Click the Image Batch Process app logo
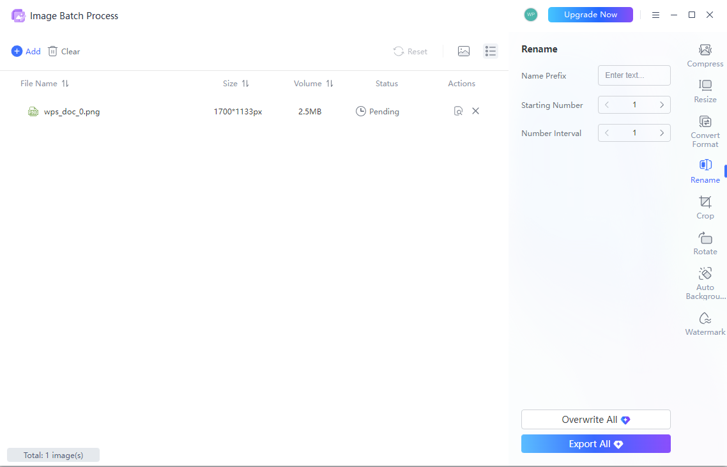 [18, 15]
